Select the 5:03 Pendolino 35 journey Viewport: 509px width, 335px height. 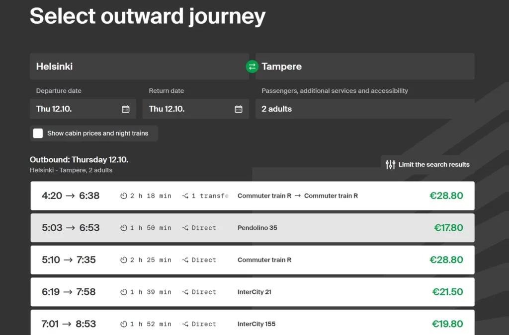tap(252, 228)
